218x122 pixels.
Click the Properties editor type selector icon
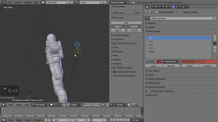147,7
